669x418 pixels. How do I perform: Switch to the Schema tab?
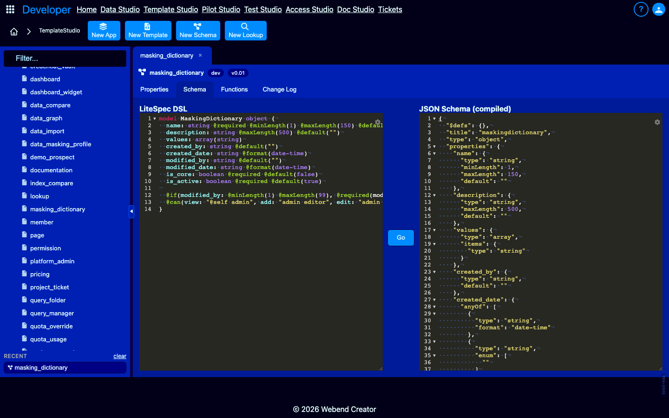tap(195, 89)
